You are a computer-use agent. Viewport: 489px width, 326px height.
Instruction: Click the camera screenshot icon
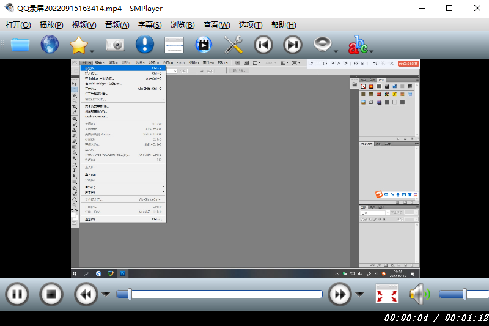tap(114, 45)
